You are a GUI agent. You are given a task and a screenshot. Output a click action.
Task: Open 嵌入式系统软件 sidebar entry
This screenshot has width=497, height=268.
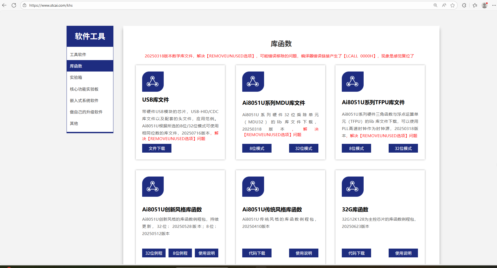tap(90, 100)
